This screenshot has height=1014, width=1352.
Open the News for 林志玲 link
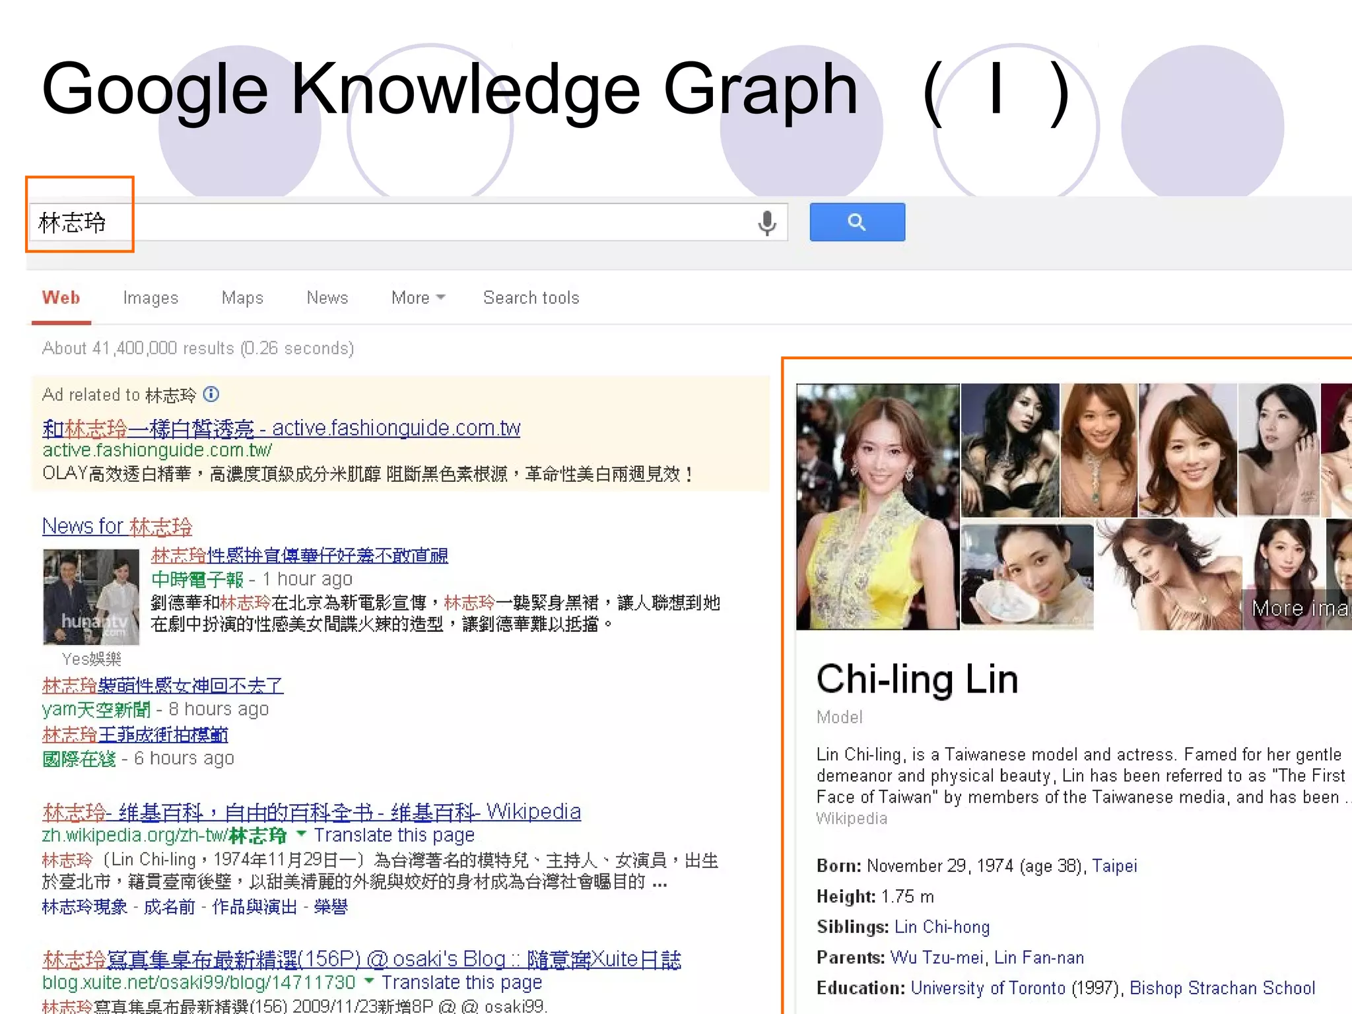117,526
